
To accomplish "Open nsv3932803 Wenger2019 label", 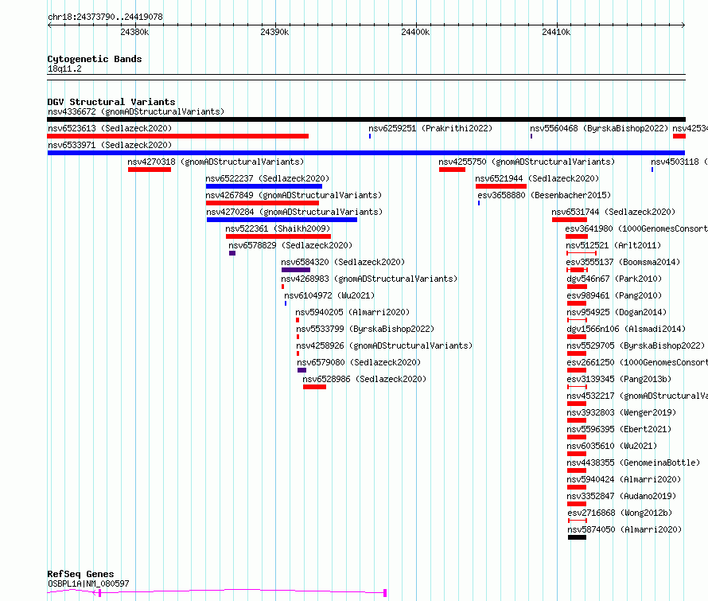I will click(x=621, y=412).
